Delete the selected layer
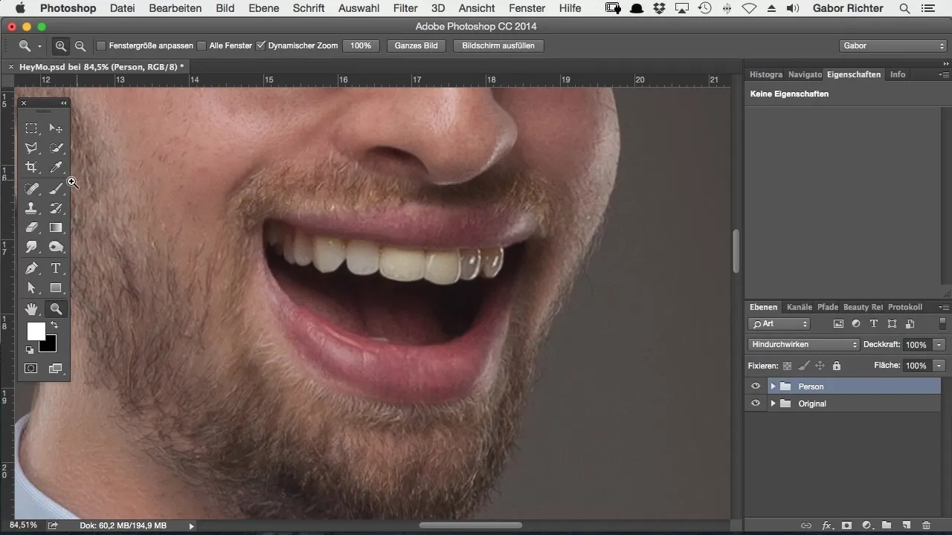The image size is (952, 535). click(x=926, y=525)
